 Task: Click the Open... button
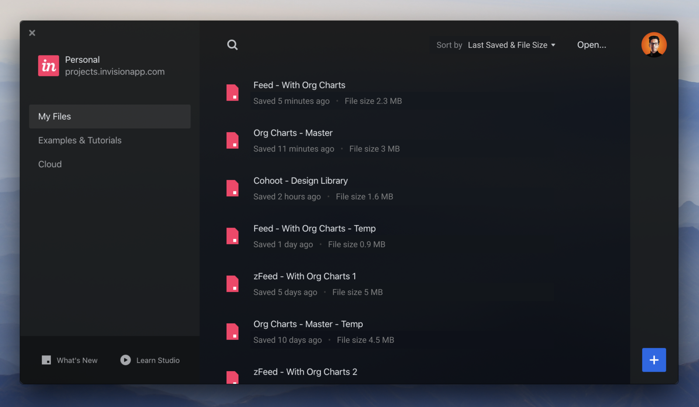pos(592,44)
